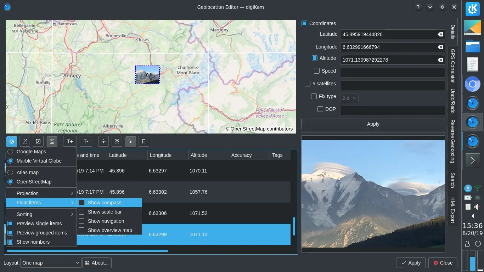Enable the Speed checkbox
This screenshot has width=484, height=272.
click(316, 70)
